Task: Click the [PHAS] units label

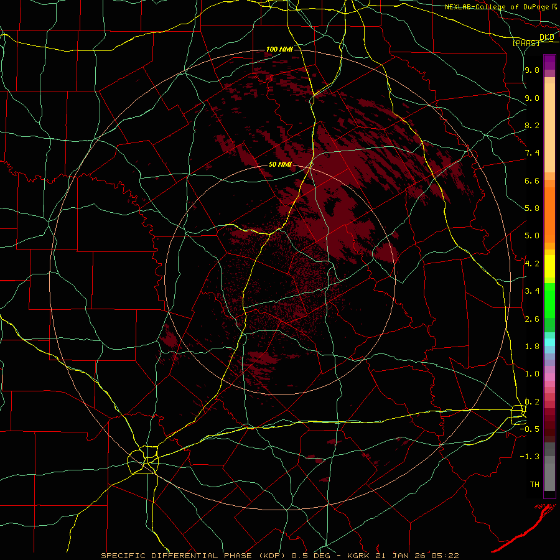Action: (x=526, y=43)
